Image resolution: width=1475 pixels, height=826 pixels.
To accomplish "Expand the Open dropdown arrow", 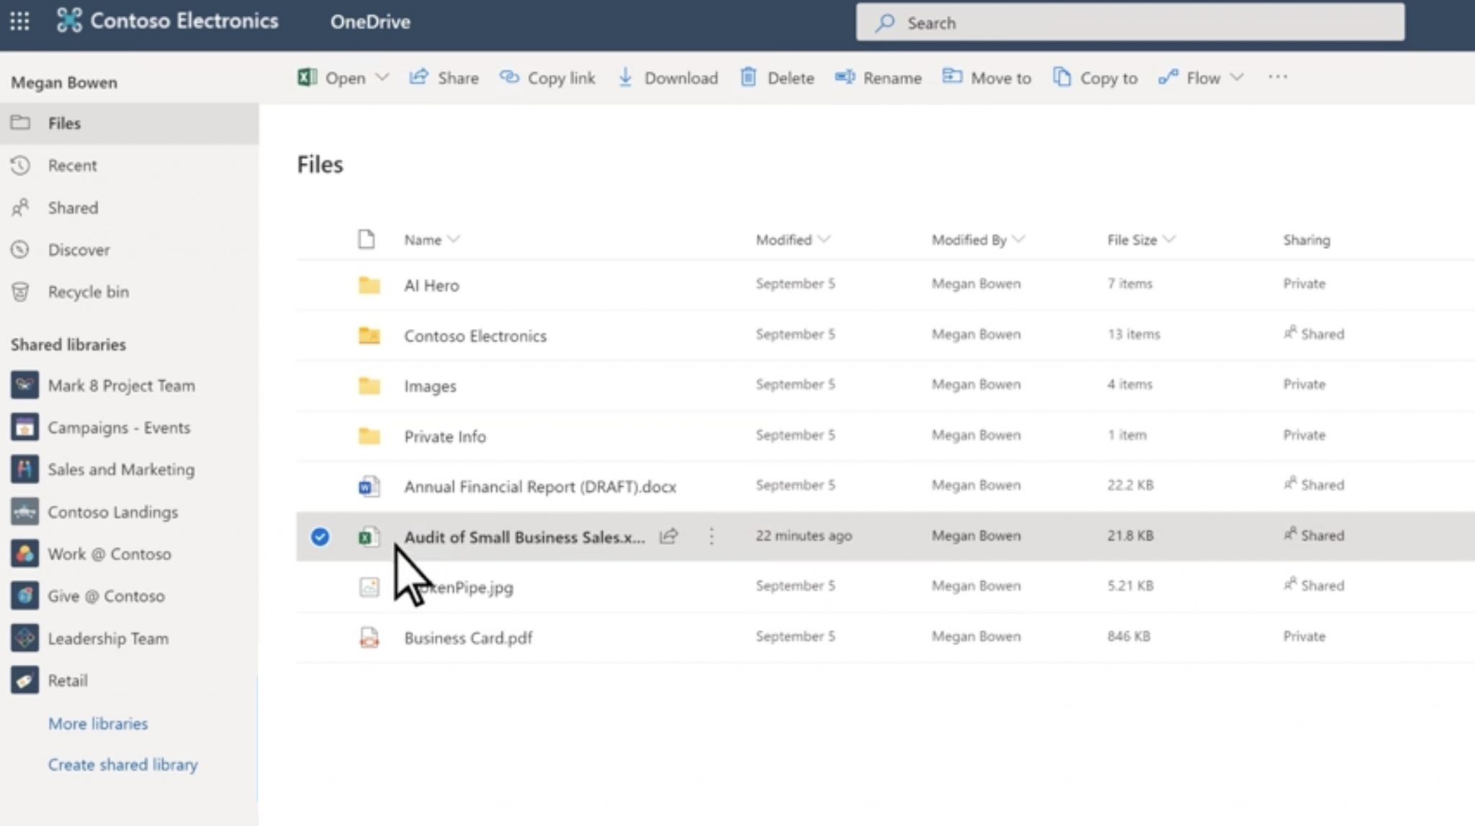I will pos(382,77).
